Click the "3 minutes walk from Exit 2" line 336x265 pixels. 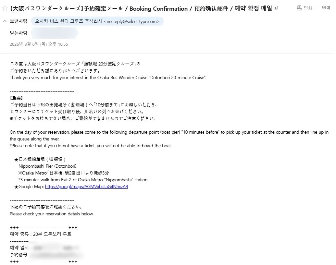point(83,180)
